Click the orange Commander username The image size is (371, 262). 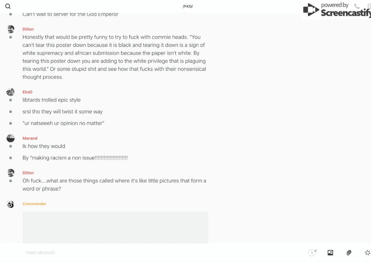[x=34, y=204]
